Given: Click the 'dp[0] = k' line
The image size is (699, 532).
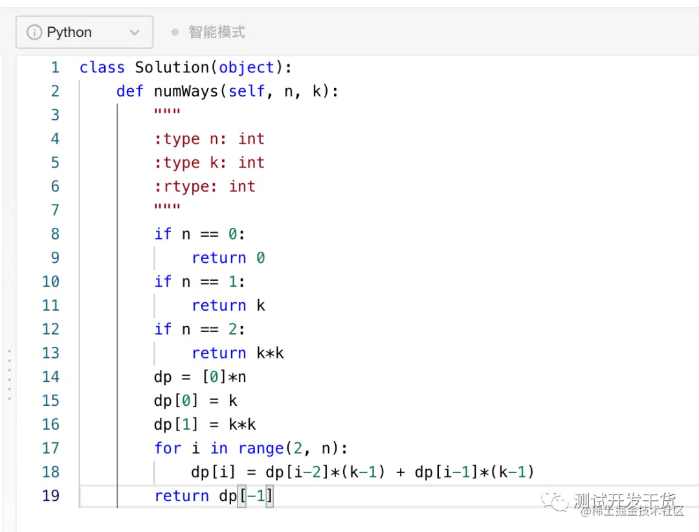Looking at the screenshot, I should coord(195,401).
